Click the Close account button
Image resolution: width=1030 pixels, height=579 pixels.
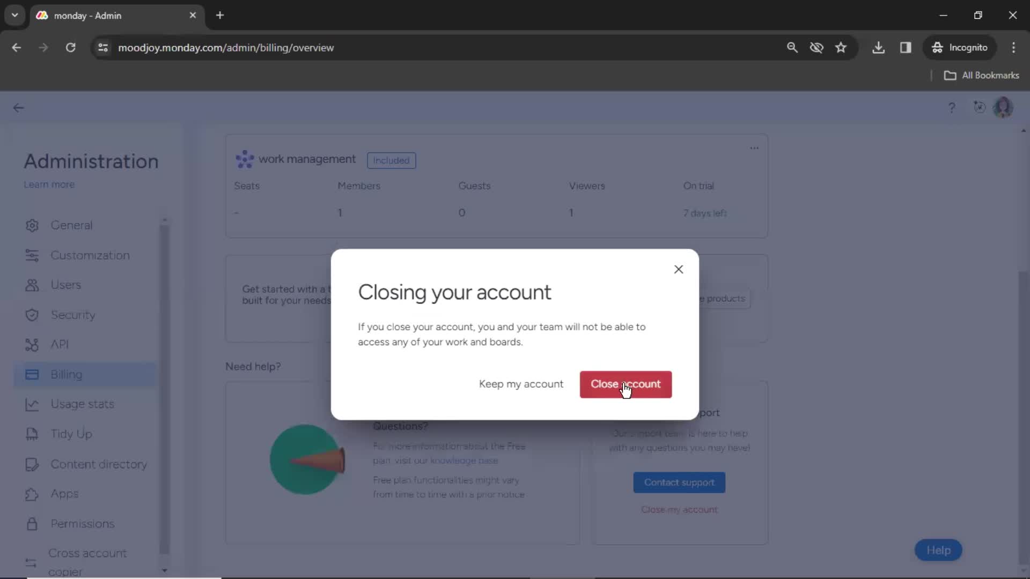click(626, 384)
